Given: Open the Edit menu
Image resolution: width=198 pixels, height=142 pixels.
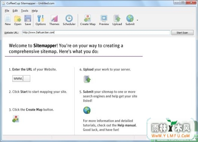Looking at the screenshot, I should (x=15, y=11).
